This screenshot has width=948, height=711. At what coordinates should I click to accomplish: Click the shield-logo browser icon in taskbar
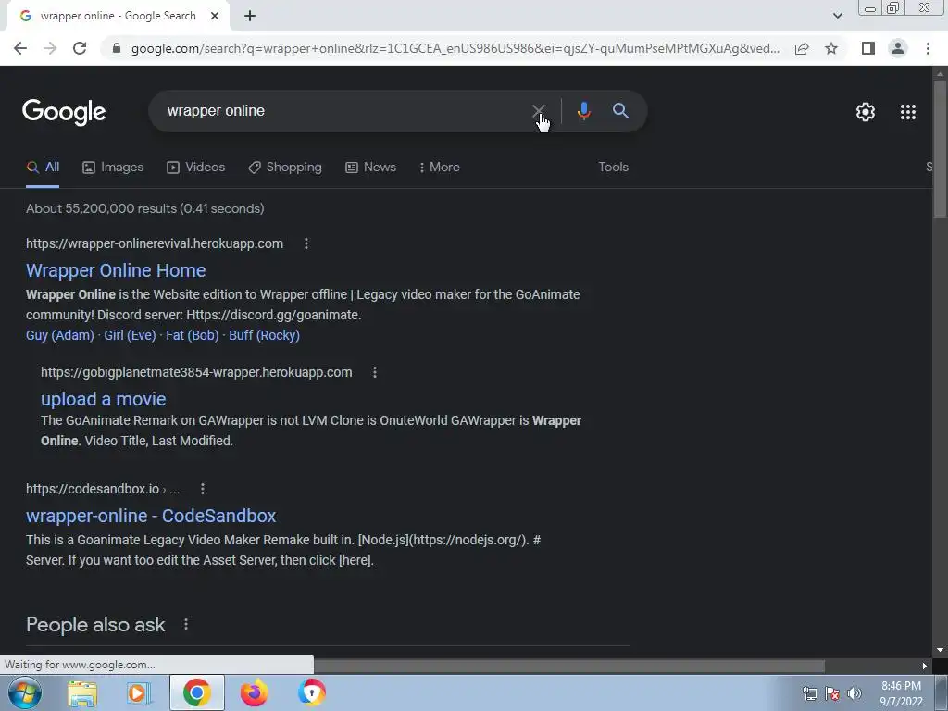point(311,692)
